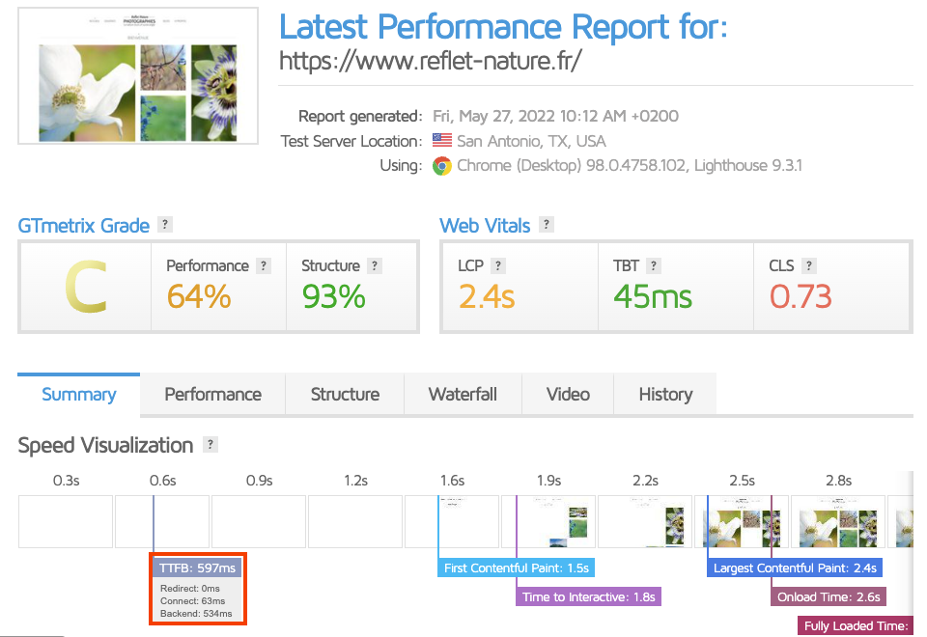Screen dimensions: 927x637
Task: Click the US flag icon
Action: point(441,141)
